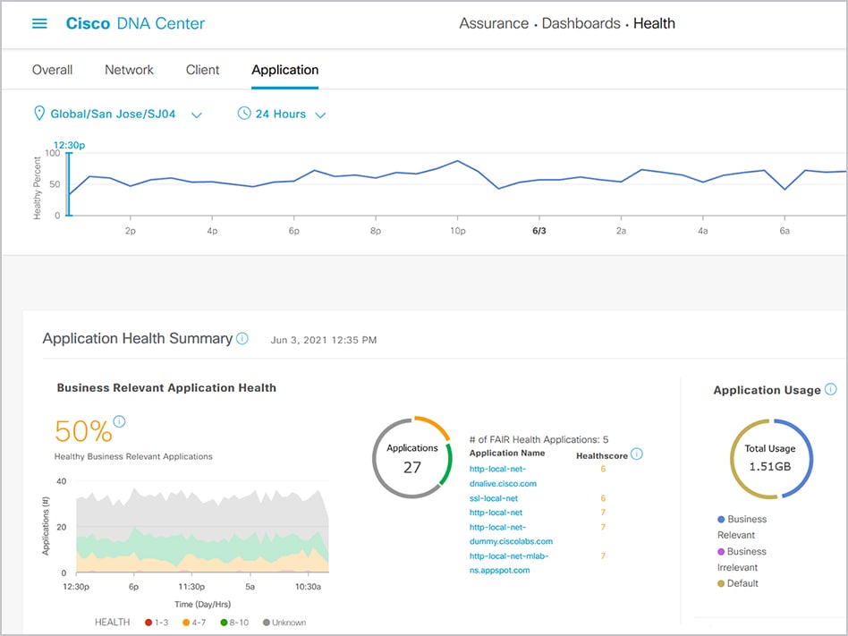Open the ssl-local-net application link
Image resolution: width=848 pixels, height=636 pixels.
pyautogui.click(x=494, y=498)
